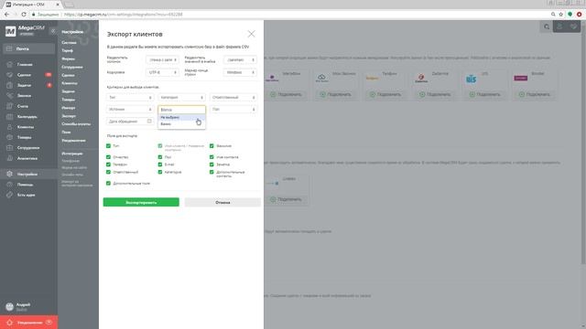Screen dimensions: 586x329
Task: Click the calendar icon in Дата обращения field
Action: pos(149,122)
